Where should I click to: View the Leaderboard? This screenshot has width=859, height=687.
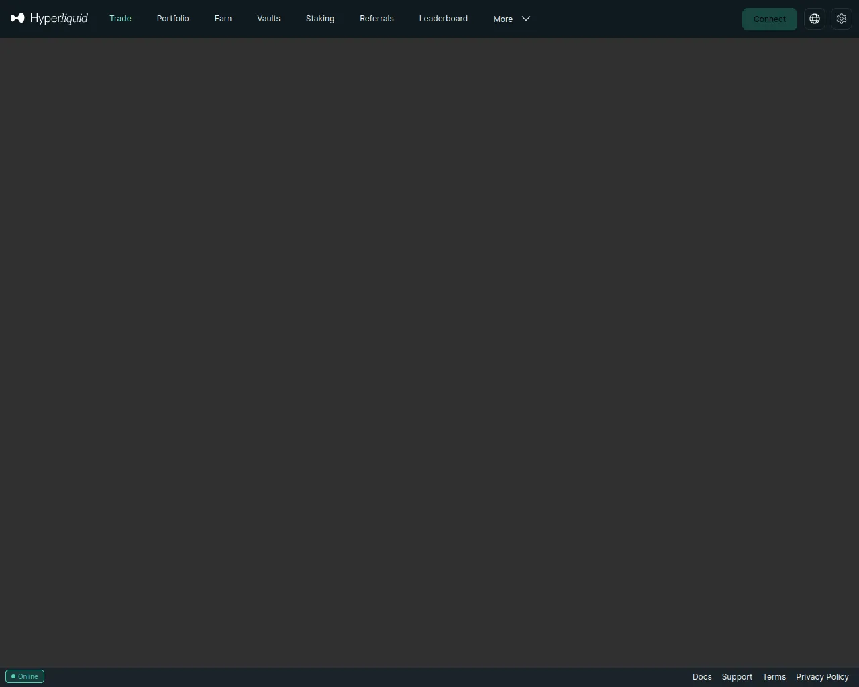(x=443, y=19)
